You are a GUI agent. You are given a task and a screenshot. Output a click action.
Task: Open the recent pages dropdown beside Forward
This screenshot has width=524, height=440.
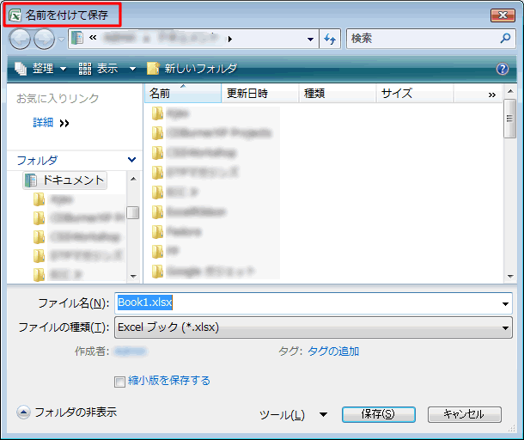[61, 40]
